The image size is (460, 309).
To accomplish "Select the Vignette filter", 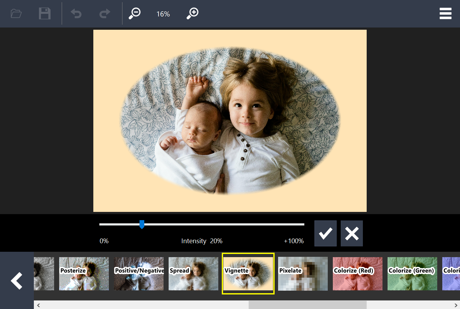I will coord(248,274).
